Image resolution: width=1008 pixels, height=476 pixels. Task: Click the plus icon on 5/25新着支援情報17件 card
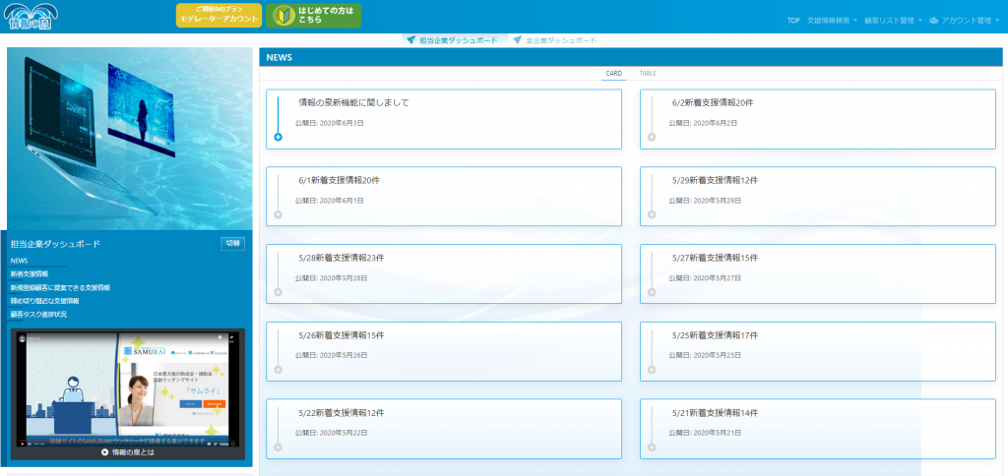click(x=652, y=370)
